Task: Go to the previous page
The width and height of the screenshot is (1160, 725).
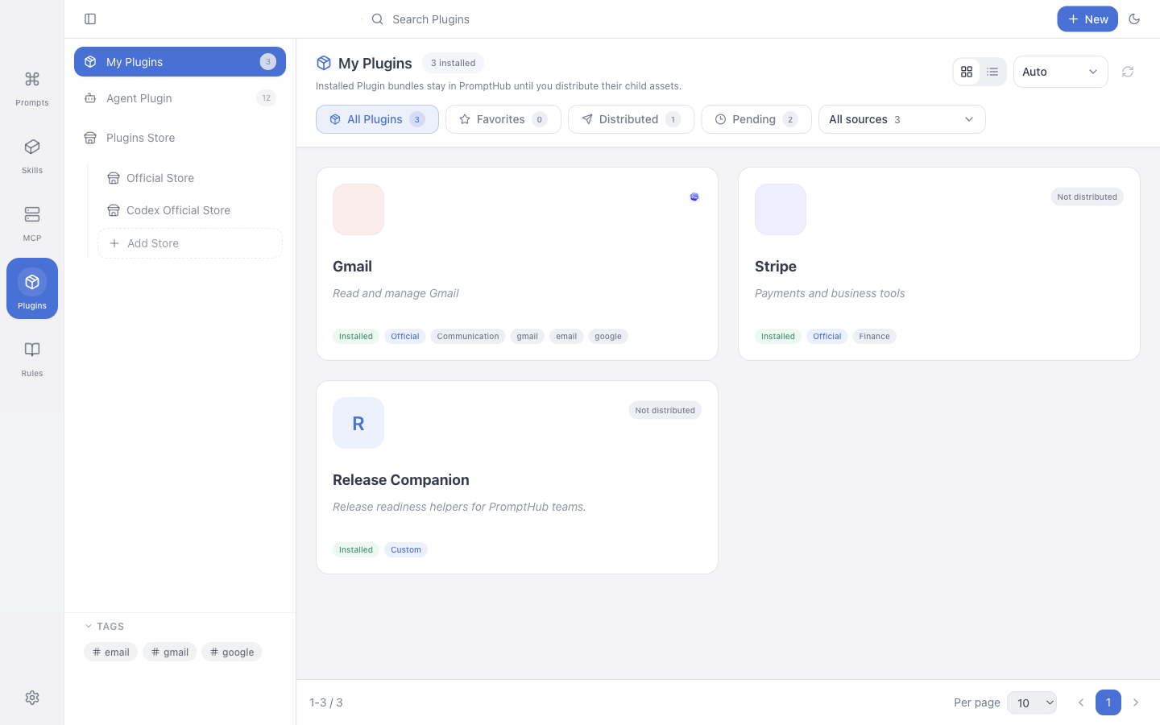Action: [1081, 702]
